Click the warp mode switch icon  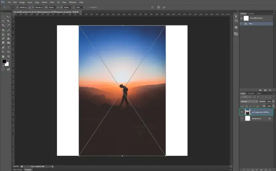[x=152, y=7]
